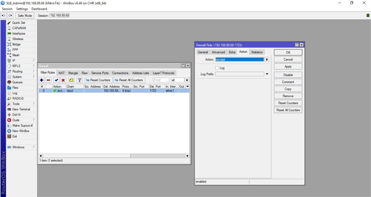Click the Log Prefix input field
This screenshot has width=371, height=197.
[x=240, y=74]
